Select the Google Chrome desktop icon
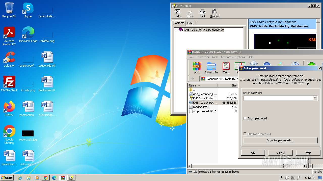Viewport: 323px width, 181px height. point(9,135)
